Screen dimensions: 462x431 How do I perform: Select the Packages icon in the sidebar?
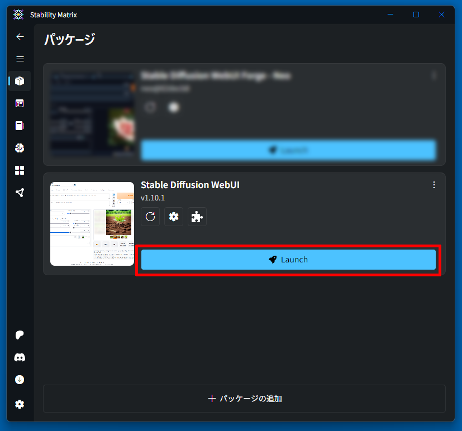(x=20, y=81)
